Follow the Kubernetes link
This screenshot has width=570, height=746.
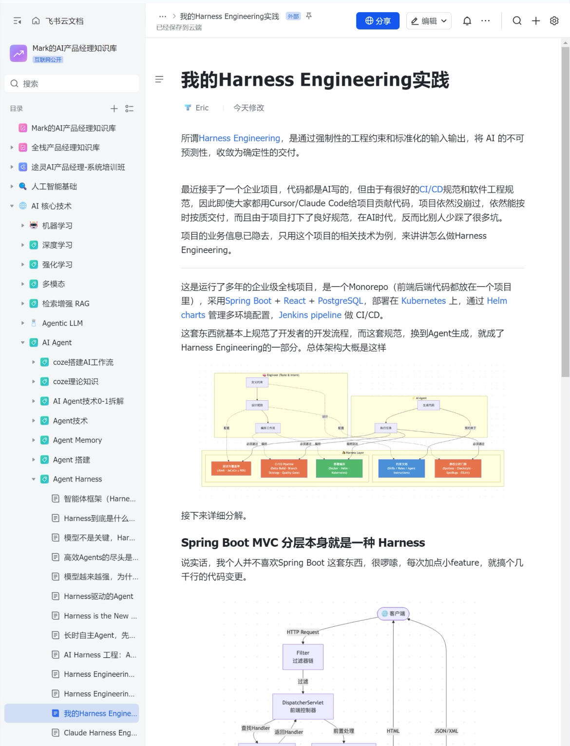point(423,301)
